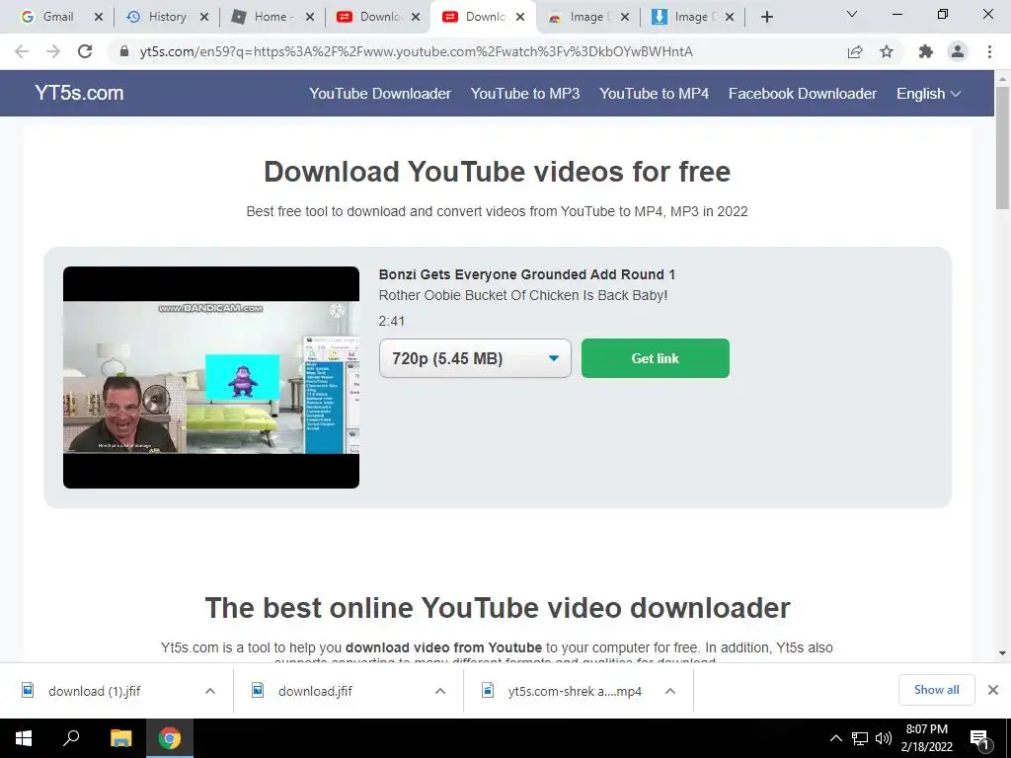Expand the English language dropdown

[928, 94]
